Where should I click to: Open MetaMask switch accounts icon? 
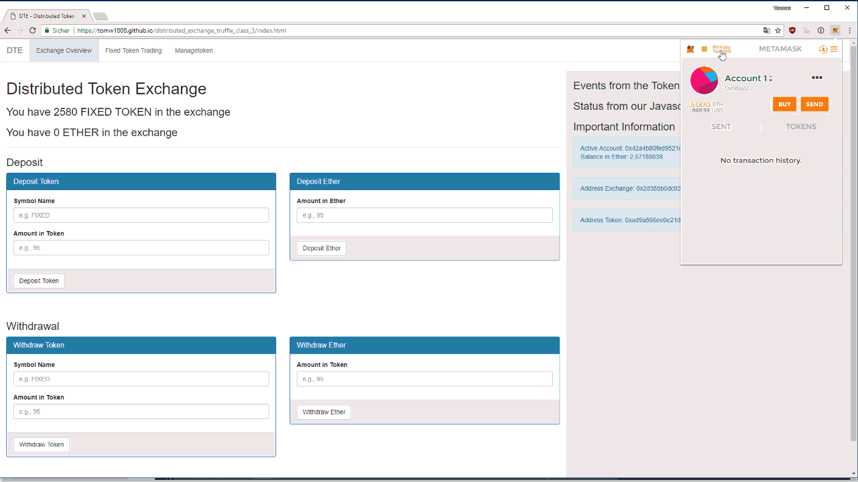[x=823, y=49]
